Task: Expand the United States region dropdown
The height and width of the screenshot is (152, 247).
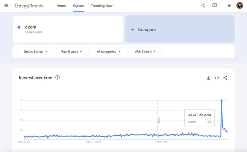Action: coord(35,52)
